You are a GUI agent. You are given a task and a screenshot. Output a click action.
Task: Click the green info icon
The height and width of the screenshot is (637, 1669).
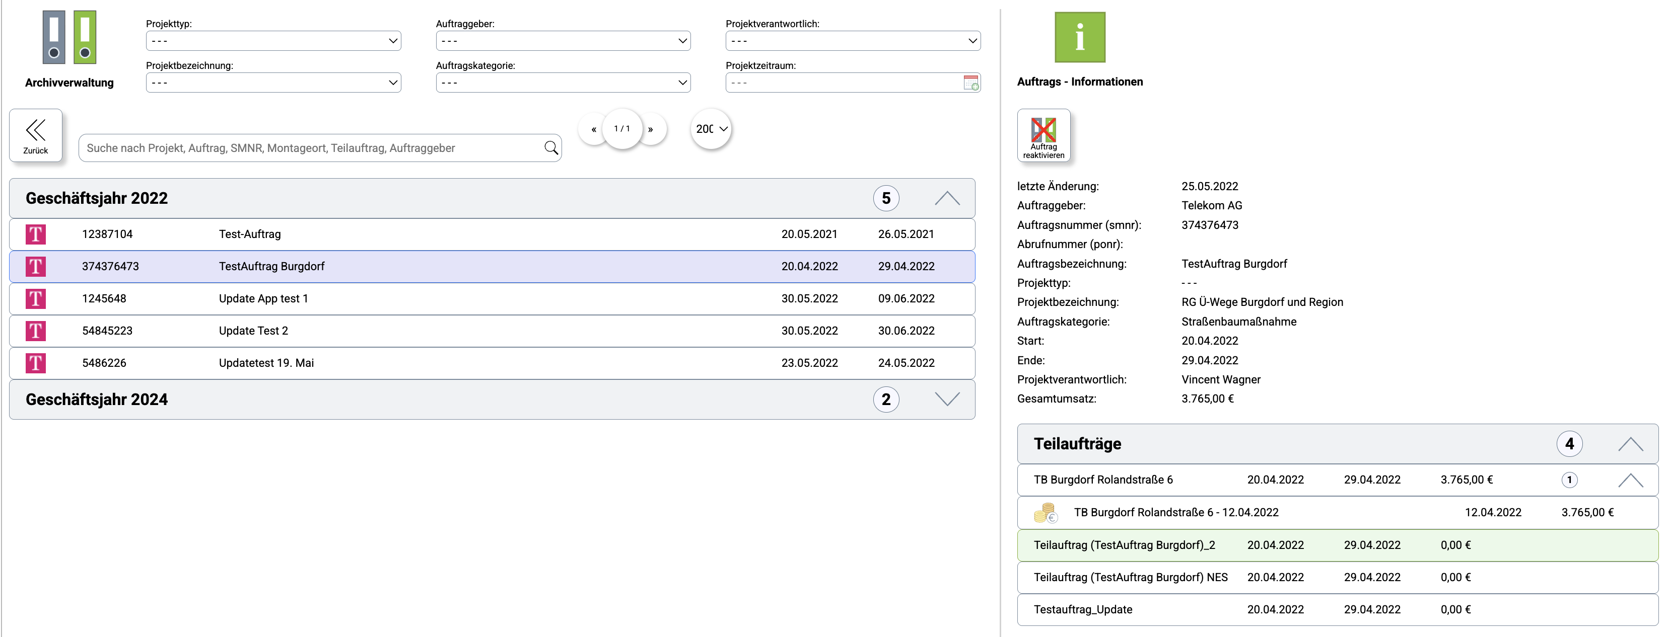pyautogui.click(x=1079, y=38)
